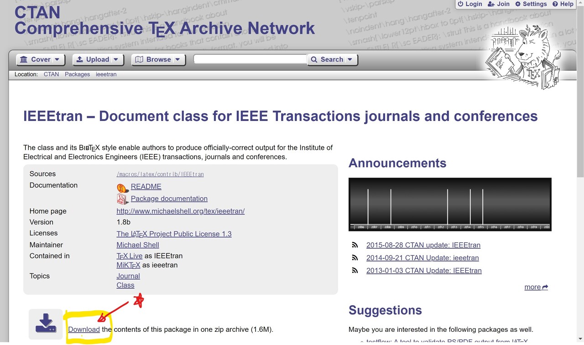The width and height of the screenshot is (584, 345).
Task: Click the RSS icon beside 2013-01-03 update
Action: pos(355,271)
